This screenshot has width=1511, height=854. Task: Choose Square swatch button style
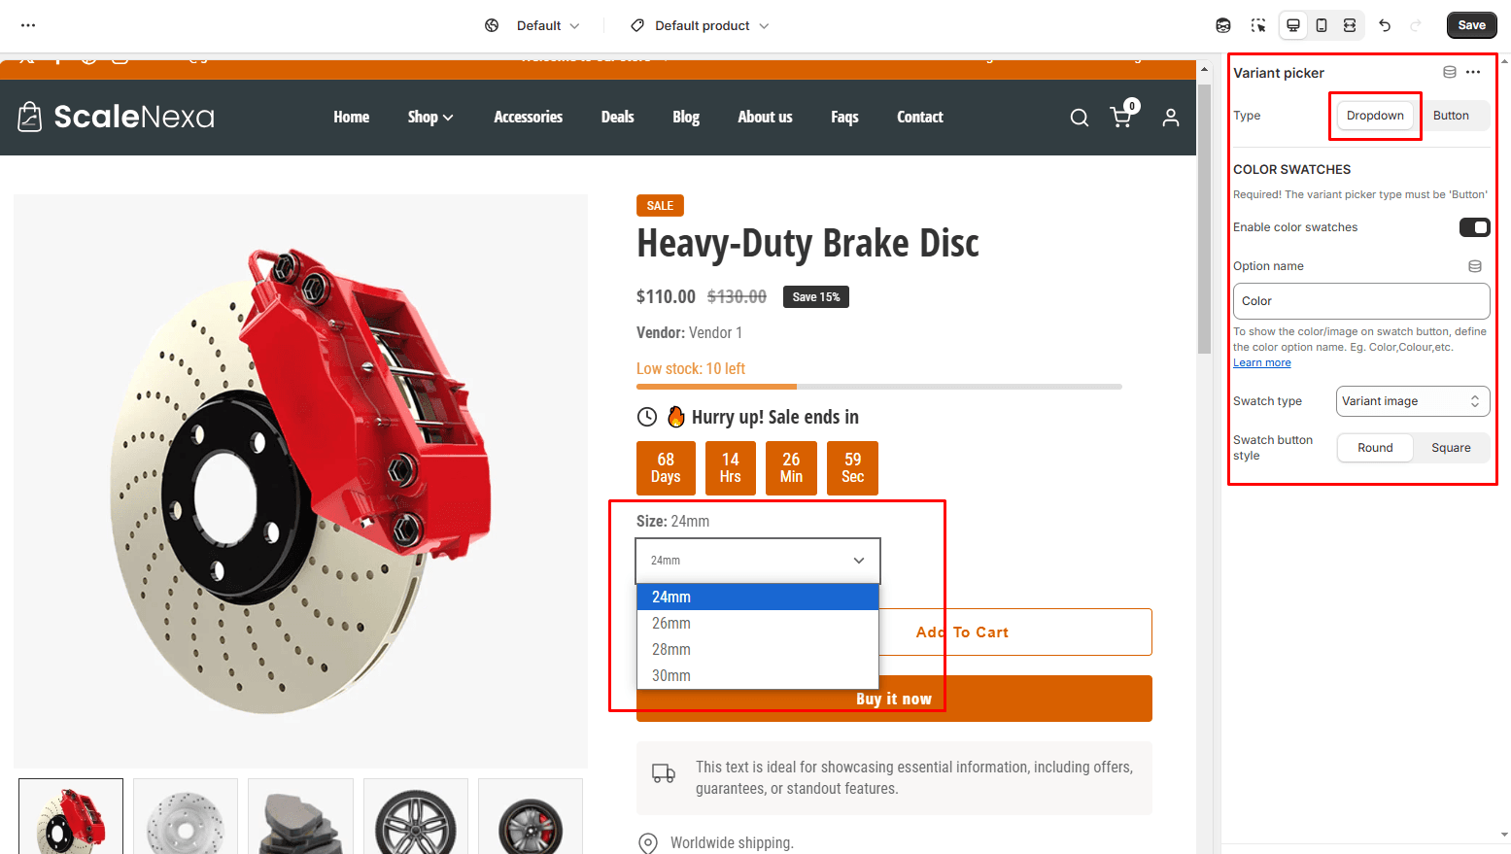coord(1451,448)
